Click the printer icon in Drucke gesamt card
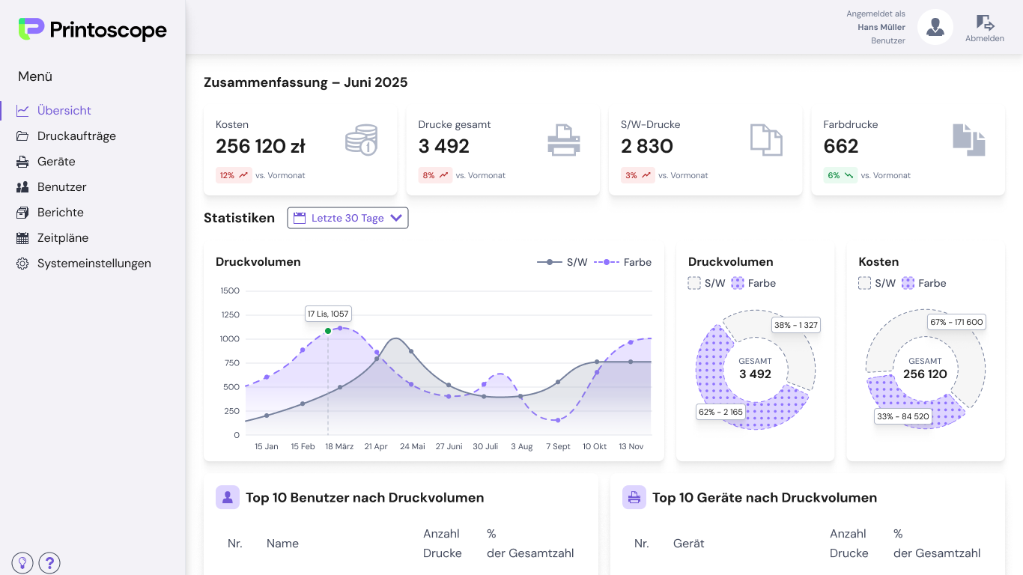The height and width of the screenshot is (575, 1023). point(564,140)
